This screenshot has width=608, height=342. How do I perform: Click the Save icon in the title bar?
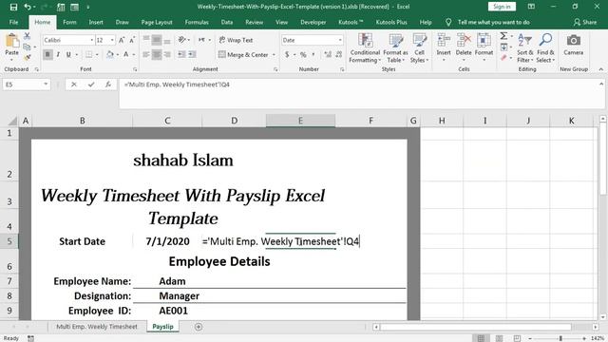[13, 7]
